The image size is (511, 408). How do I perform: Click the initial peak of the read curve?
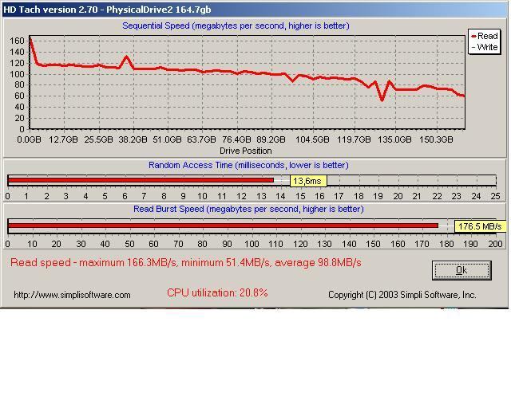[x=30, y=37]
